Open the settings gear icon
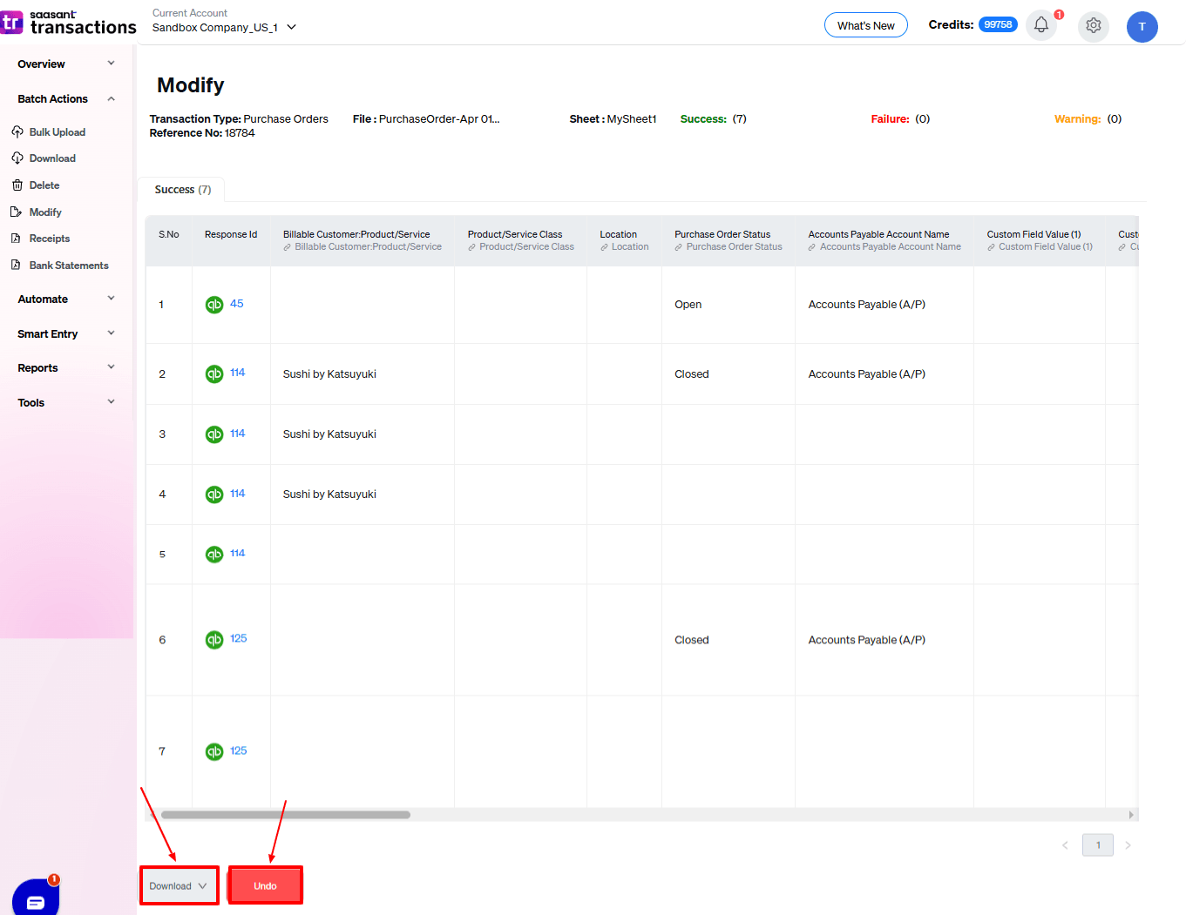 click(x=1093, y=26)
